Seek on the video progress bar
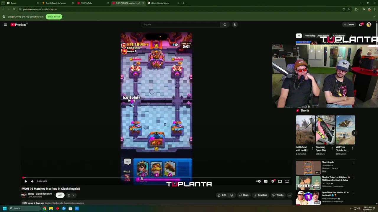378x212 pixels. click(156, 178)
